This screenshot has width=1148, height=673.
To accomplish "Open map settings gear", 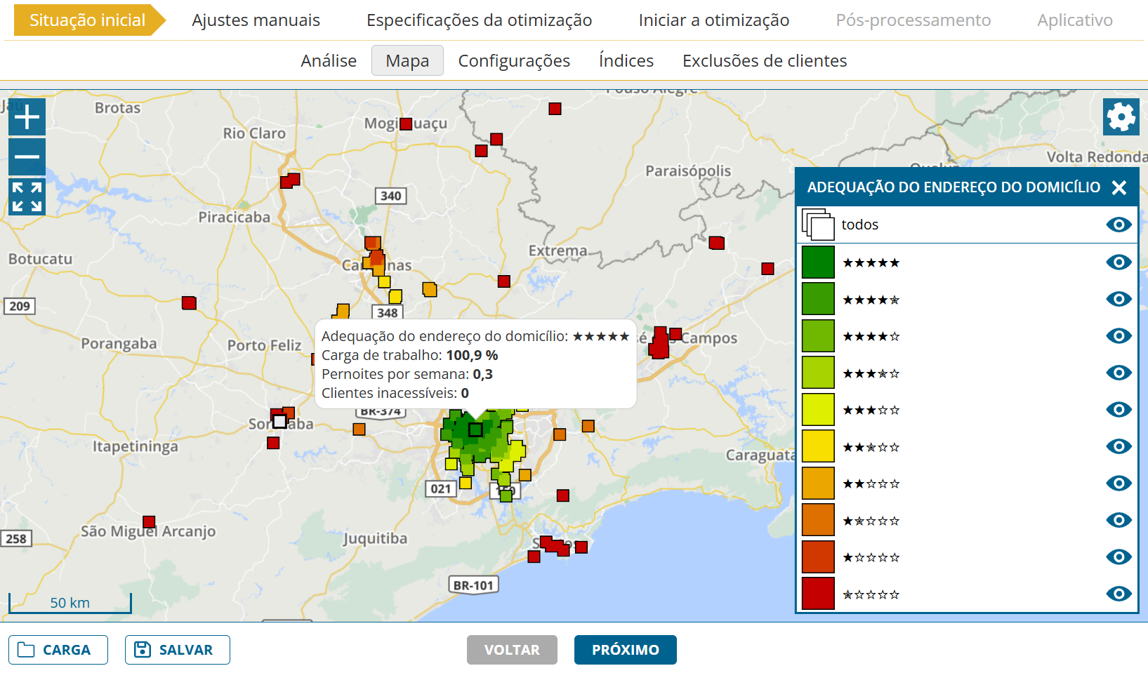I will tap(1121, 116).
